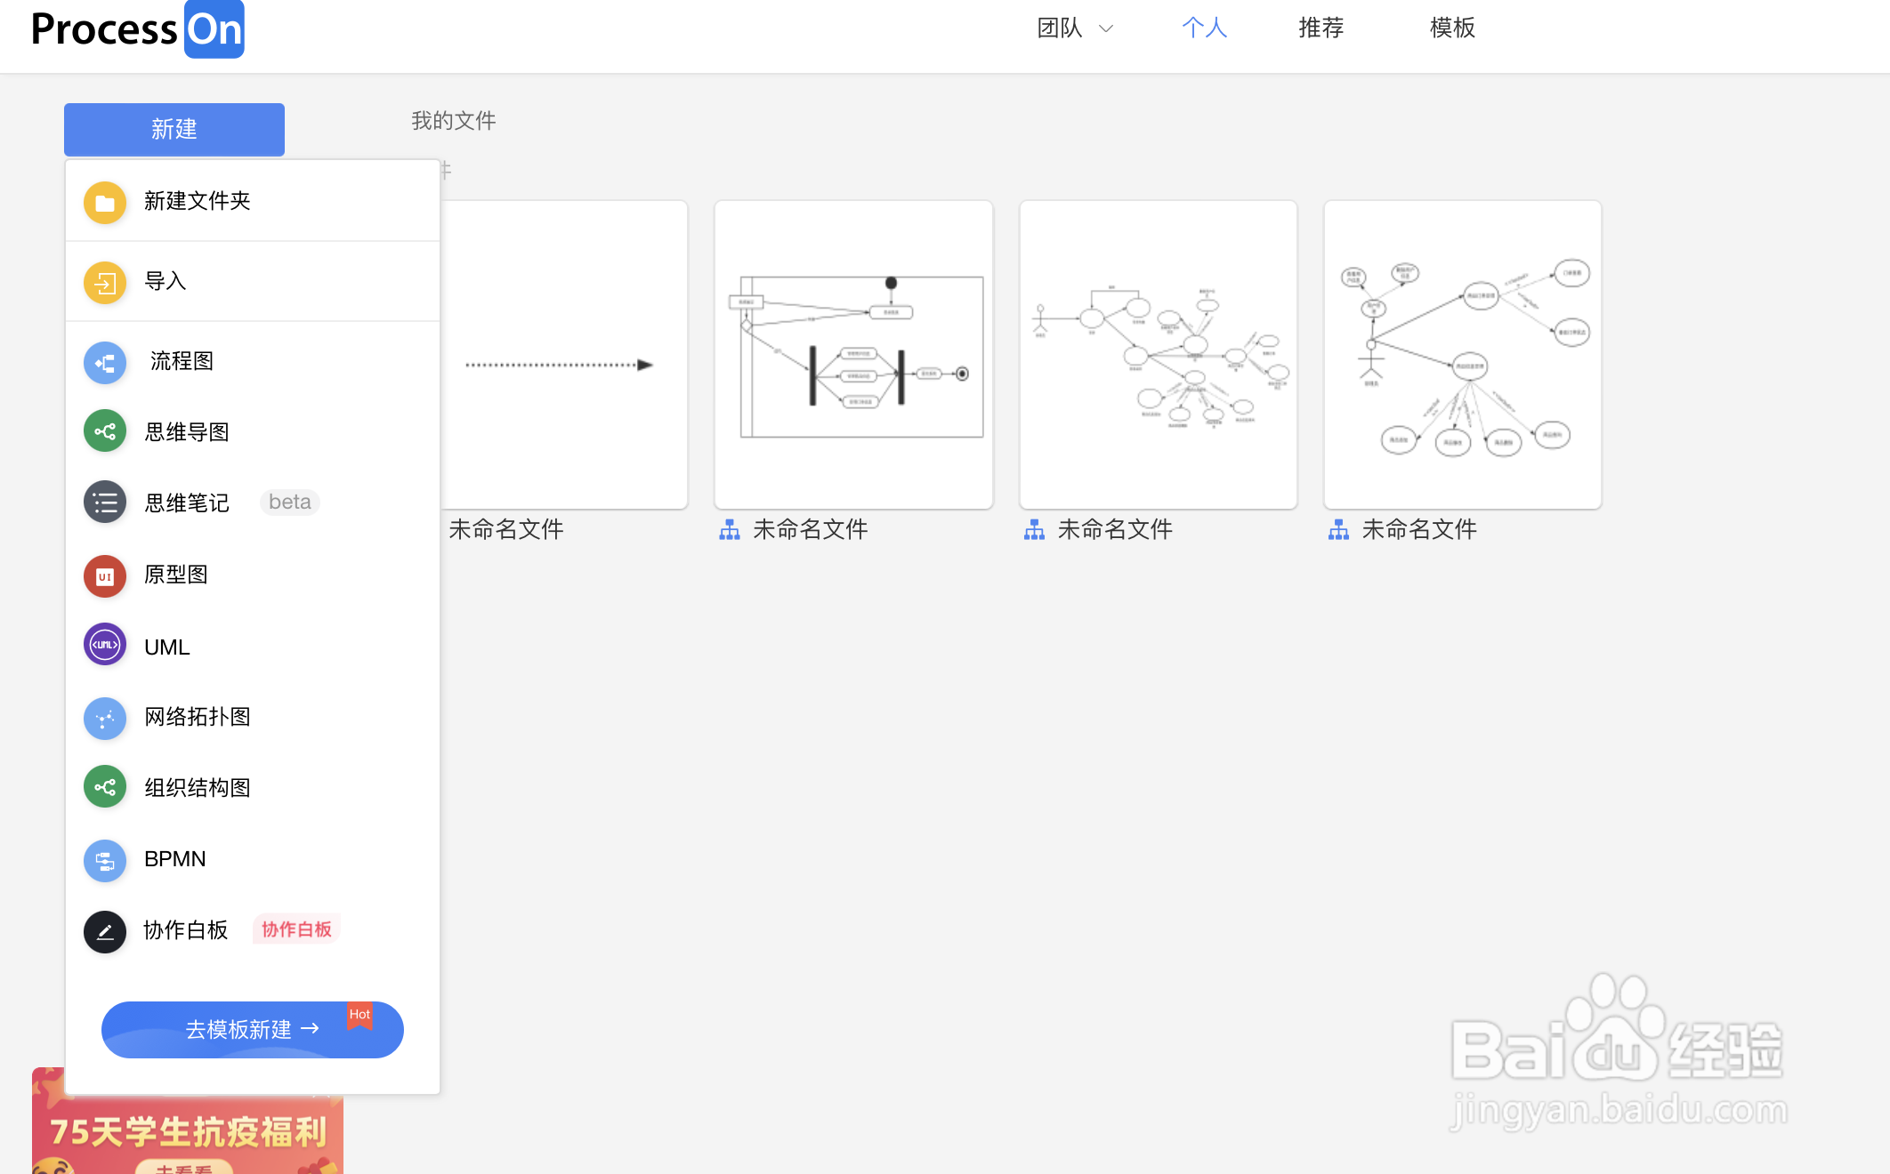This screenshot has height=1174, width=1890.
Task: Open the activity diagram file thumbnail
Action: pyautogui.click(x=853, y=356)
